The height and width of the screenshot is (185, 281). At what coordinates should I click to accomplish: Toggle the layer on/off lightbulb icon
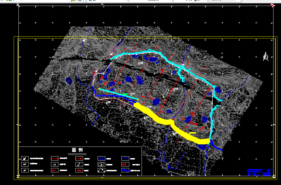(7, 1)
